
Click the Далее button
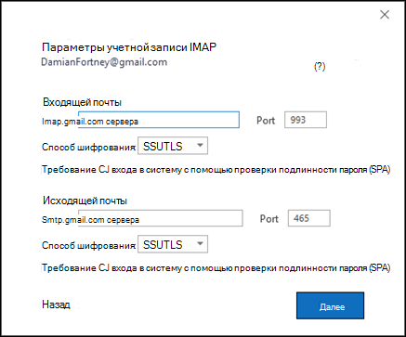tap(330, 305)
